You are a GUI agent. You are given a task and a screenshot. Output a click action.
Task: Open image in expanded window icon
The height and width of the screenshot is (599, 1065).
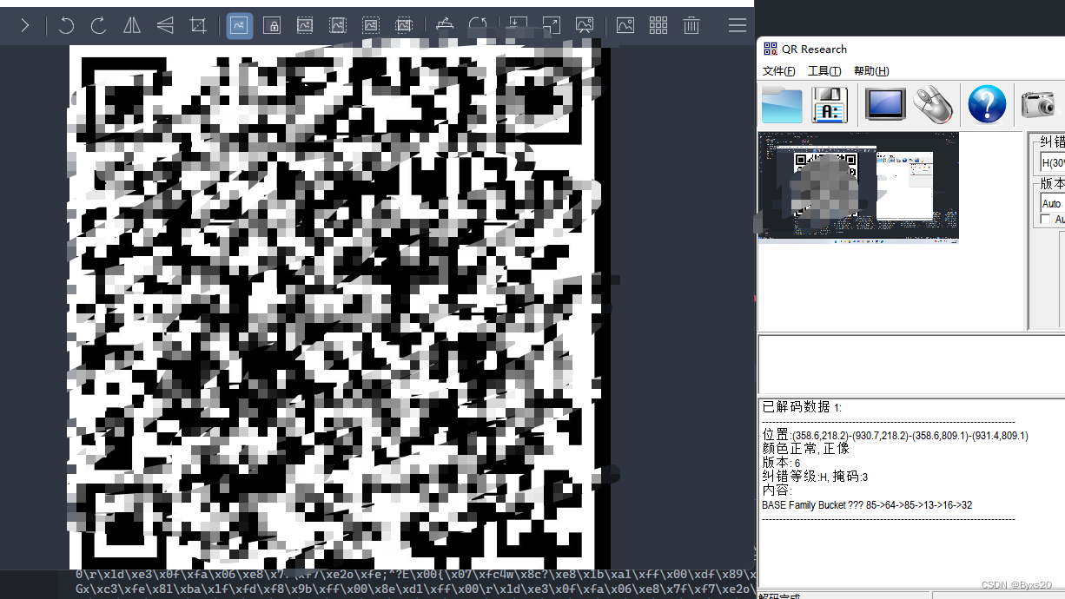tap(551, 25)
